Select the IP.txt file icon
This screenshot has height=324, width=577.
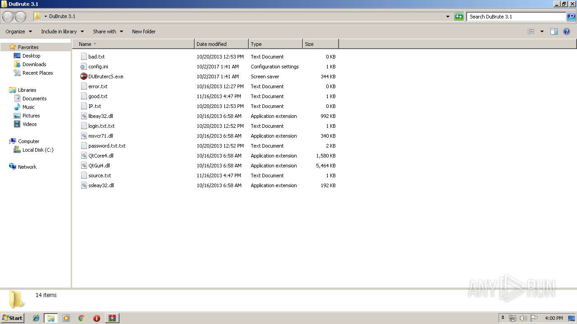pyautogui.click(x=84, y=106)
